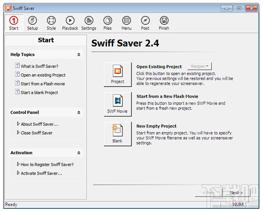This screenshot has width=263, height=211.
Task: Collapse the Activation section
Action: pyautogui.click(x=78, y=153)
